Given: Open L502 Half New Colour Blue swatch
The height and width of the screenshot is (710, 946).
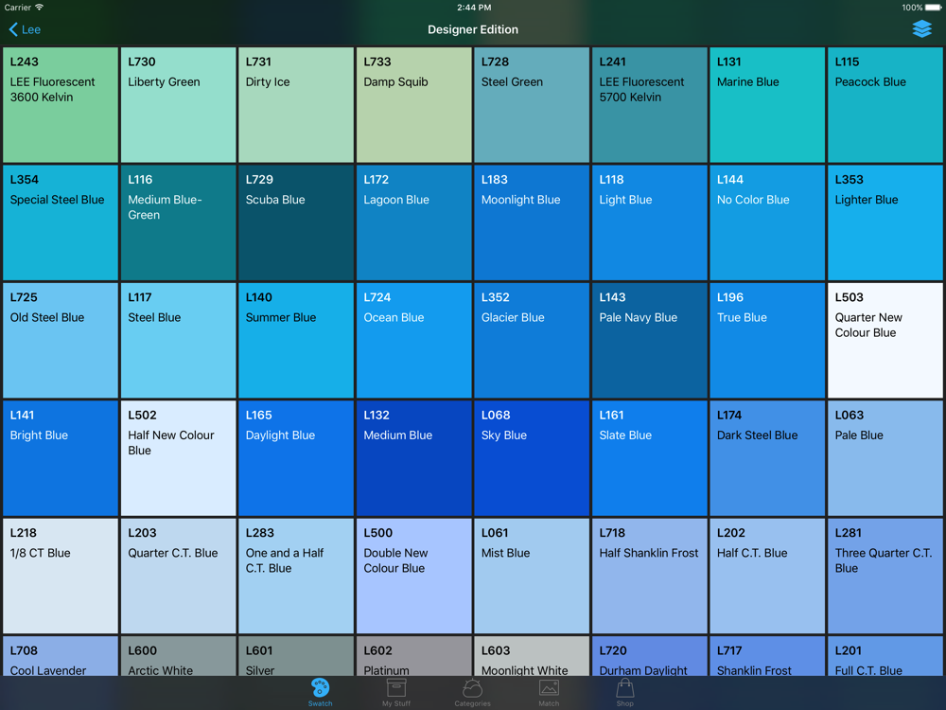Looking at the screenshot, I should [178, 457].
